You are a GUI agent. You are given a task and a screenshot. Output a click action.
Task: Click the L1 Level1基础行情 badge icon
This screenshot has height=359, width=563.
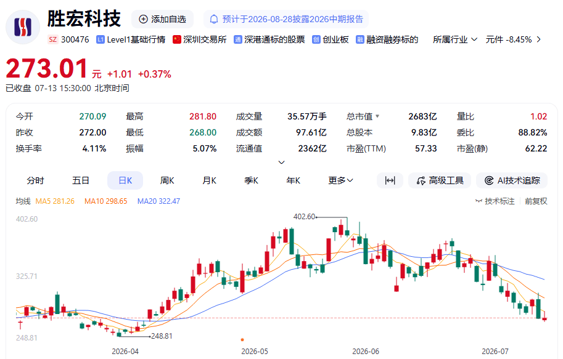click(100, 39)
